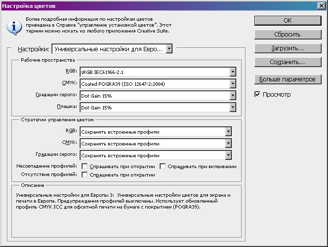Click the Описание description text area
Image resolution: width=328 pixels, height=247 pixels.
pos(121,212)
